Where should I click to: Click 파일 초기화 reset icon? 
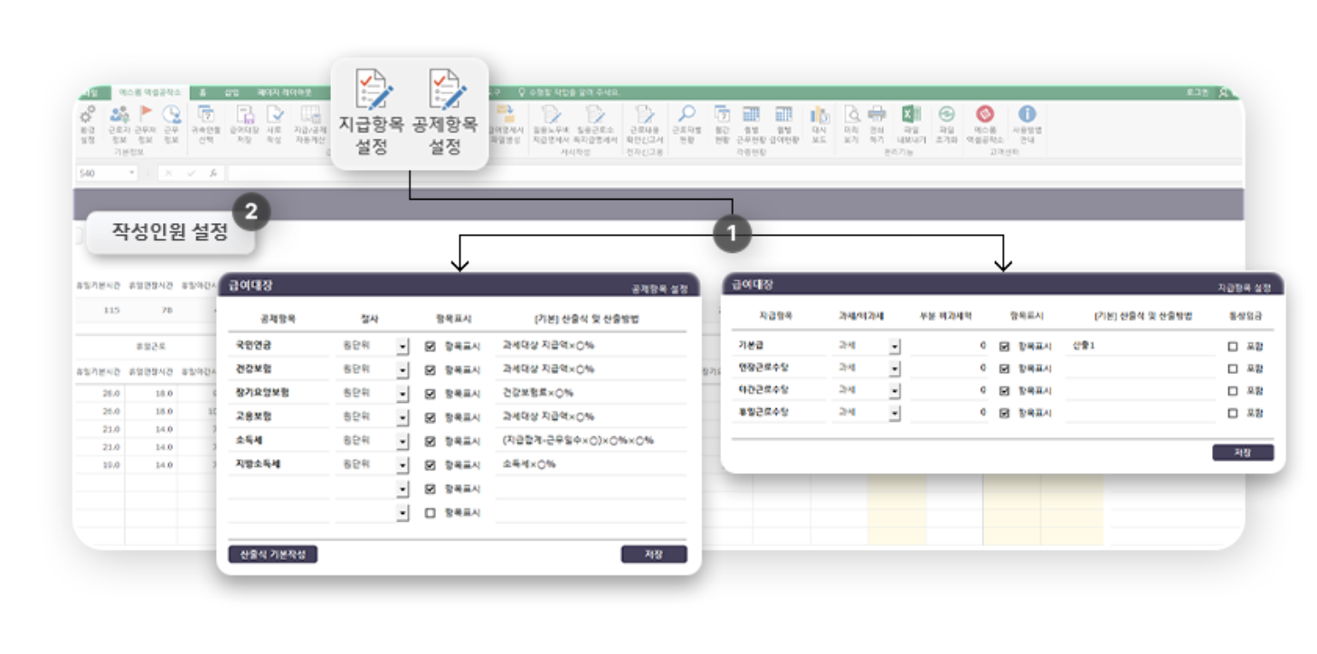946,115
